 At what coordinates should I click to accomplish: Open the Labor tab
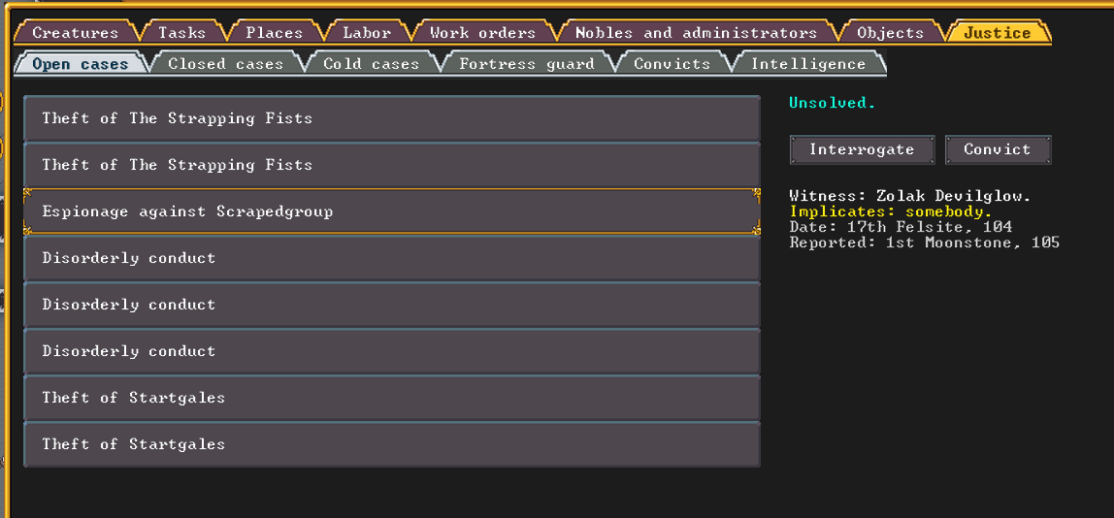[x=367, y=33]
